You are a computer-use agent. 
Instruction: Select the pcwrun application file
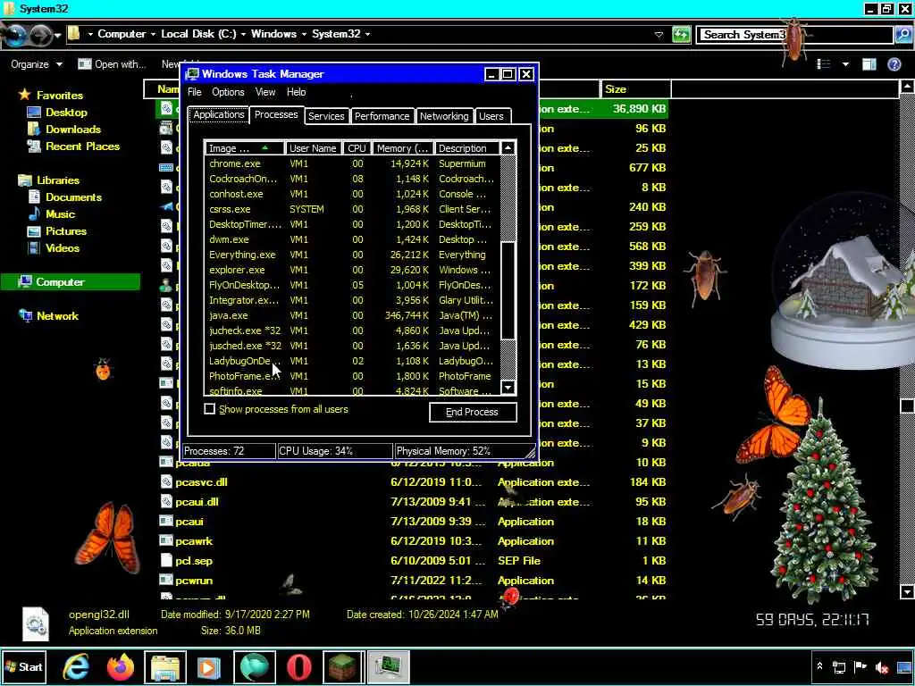coord(193,581)
